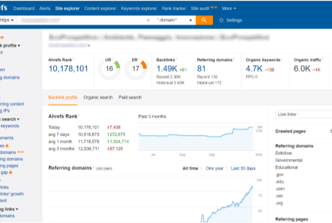Image resolution: width=332 pixels, height=223 pixels.
Task: Click the orange search magnifier button
Action: [x=204, y=20]
